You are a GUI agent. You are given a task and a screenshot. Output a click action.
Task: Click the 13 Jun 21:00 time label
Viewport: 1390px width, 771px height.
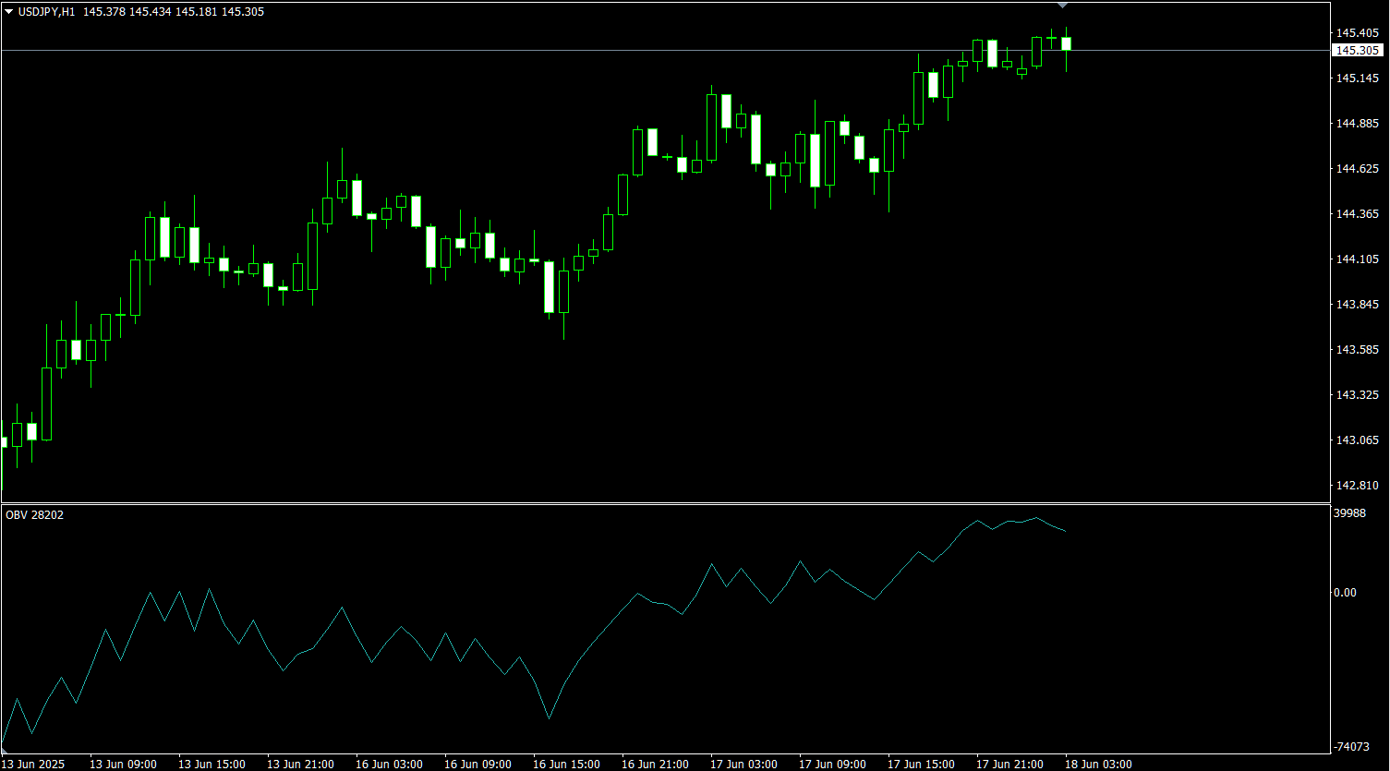pos(300,765)
